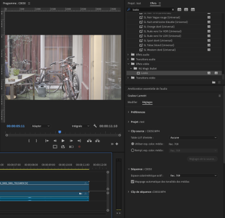Screen dimensions: 225x218
Task: Clear the looks search field
Action: pos(173,10)
